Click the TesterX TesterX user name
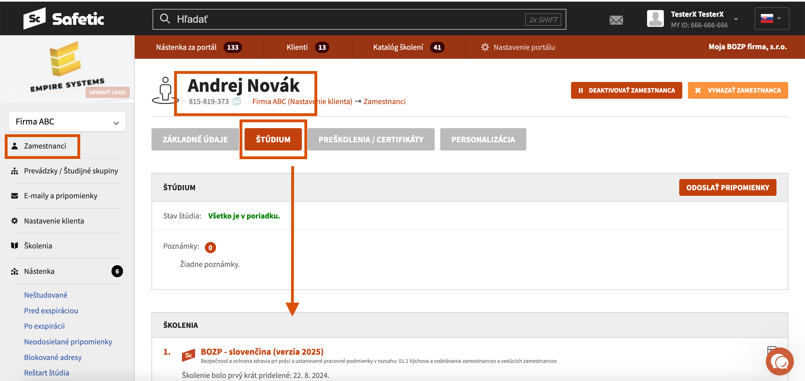 (697, 14)
